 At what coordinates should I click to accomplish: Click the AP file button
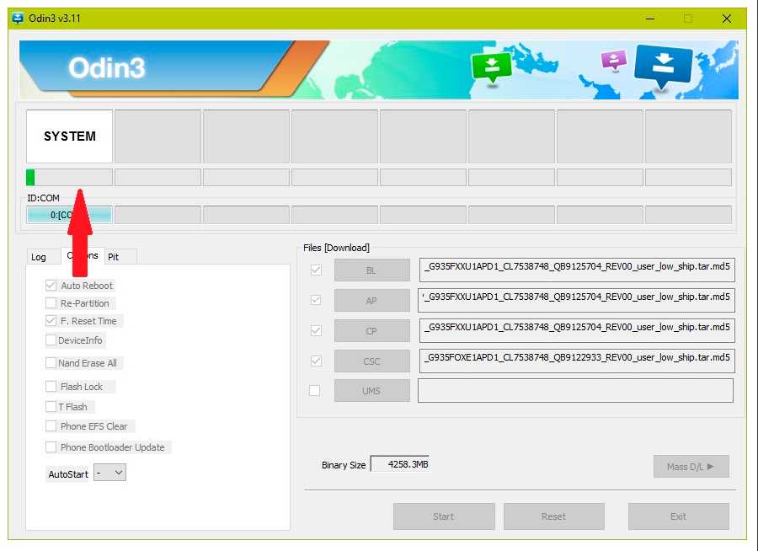371,301
